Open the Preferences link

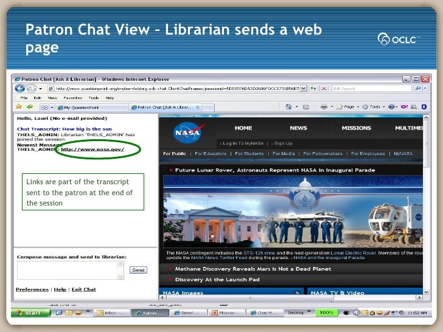tap(32, 289)
